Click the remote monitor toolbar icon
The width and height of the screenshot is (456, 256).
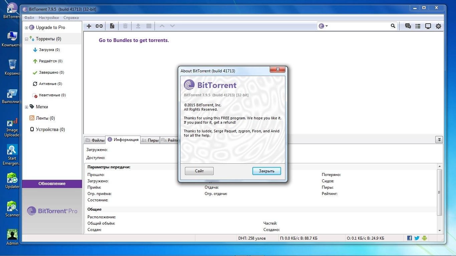coord(428,26)
